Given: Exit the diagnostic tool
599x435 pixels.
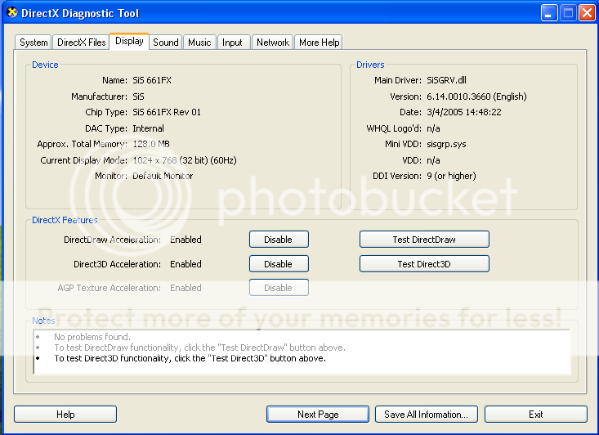Looking at the screenshot, I should click(535, 414).
